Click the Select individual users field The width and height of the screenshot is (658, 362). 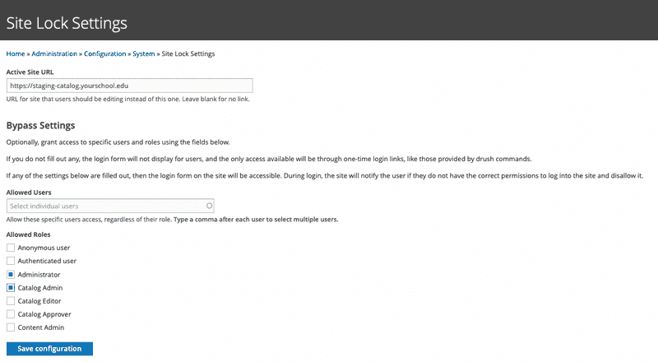110,206
